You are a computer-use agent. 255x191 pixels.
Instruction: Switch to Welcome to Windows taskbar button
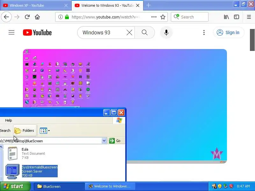coord(110,186)
